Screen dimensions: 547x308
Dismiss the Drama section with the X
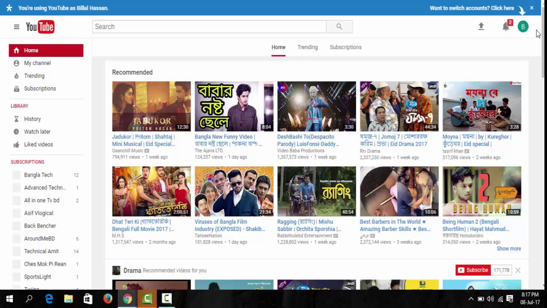tap(518, 270)
